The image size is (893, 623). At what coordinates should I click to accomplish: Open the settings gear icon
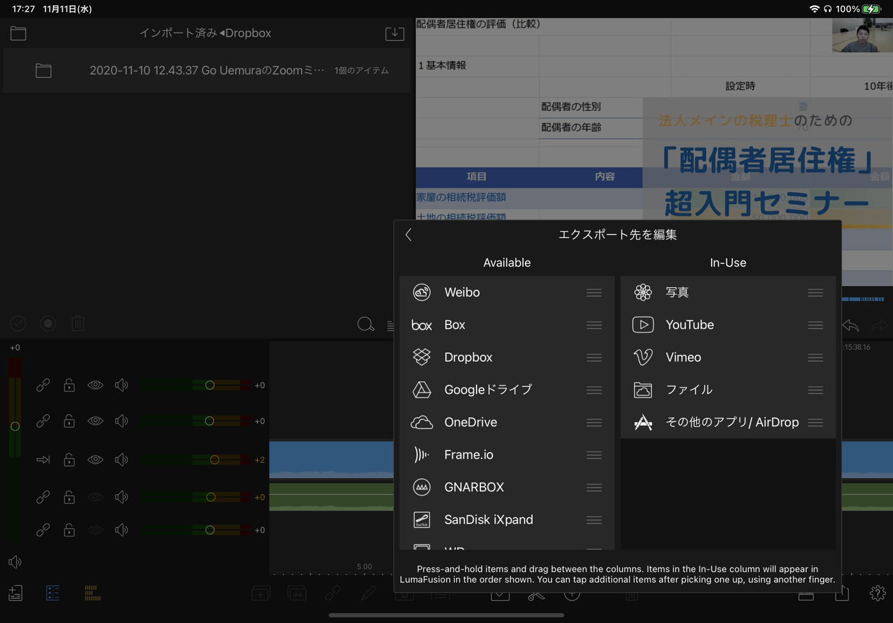click(x=878, y=593)
